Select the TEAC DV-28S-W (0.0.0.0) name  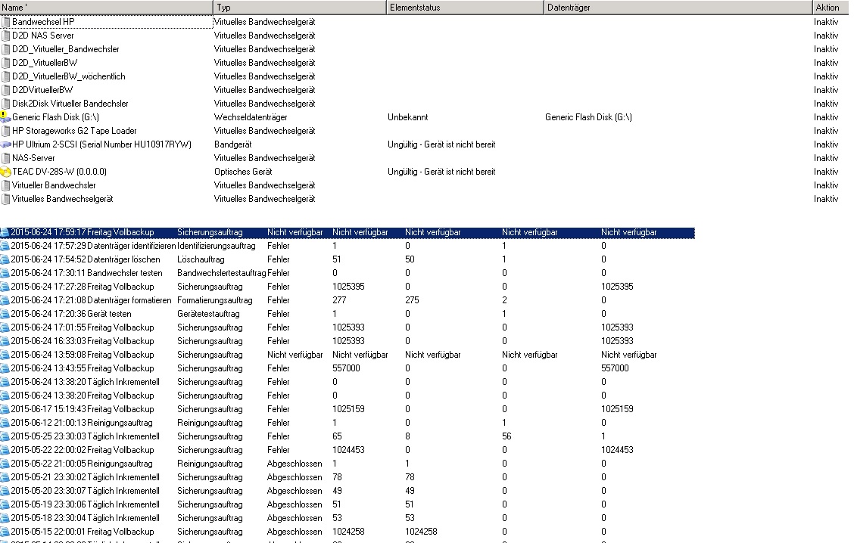(x=59, y=172)
